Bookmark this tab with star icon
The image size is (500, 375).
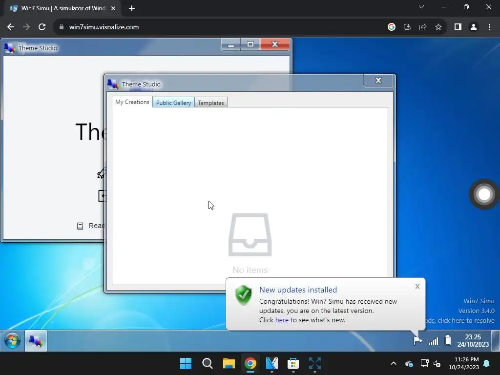(x=438, y=27)
